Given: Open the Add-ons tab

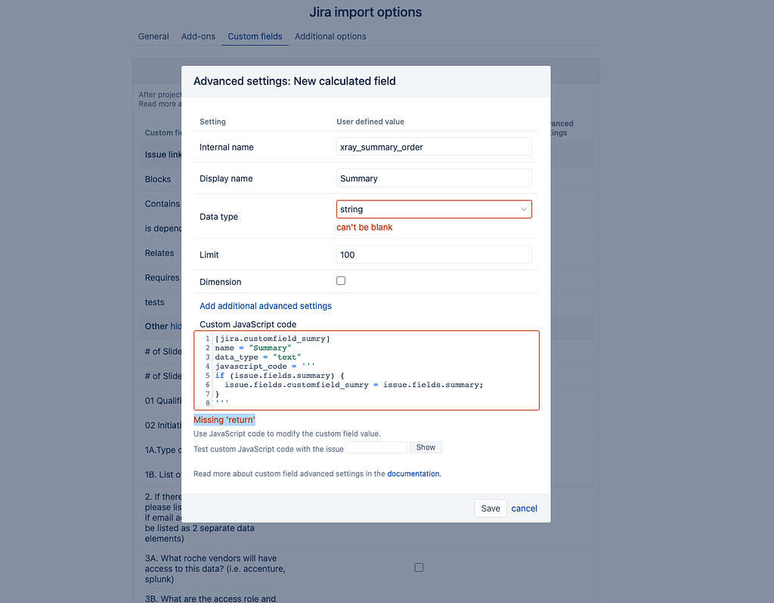Looking at the screenshot, I should pyautogui.click(x=198, y=36).
